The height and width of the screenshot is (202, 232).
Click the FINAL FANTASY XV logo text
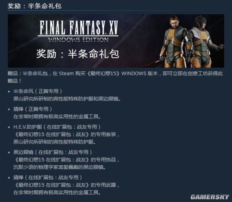coord(78,27)
